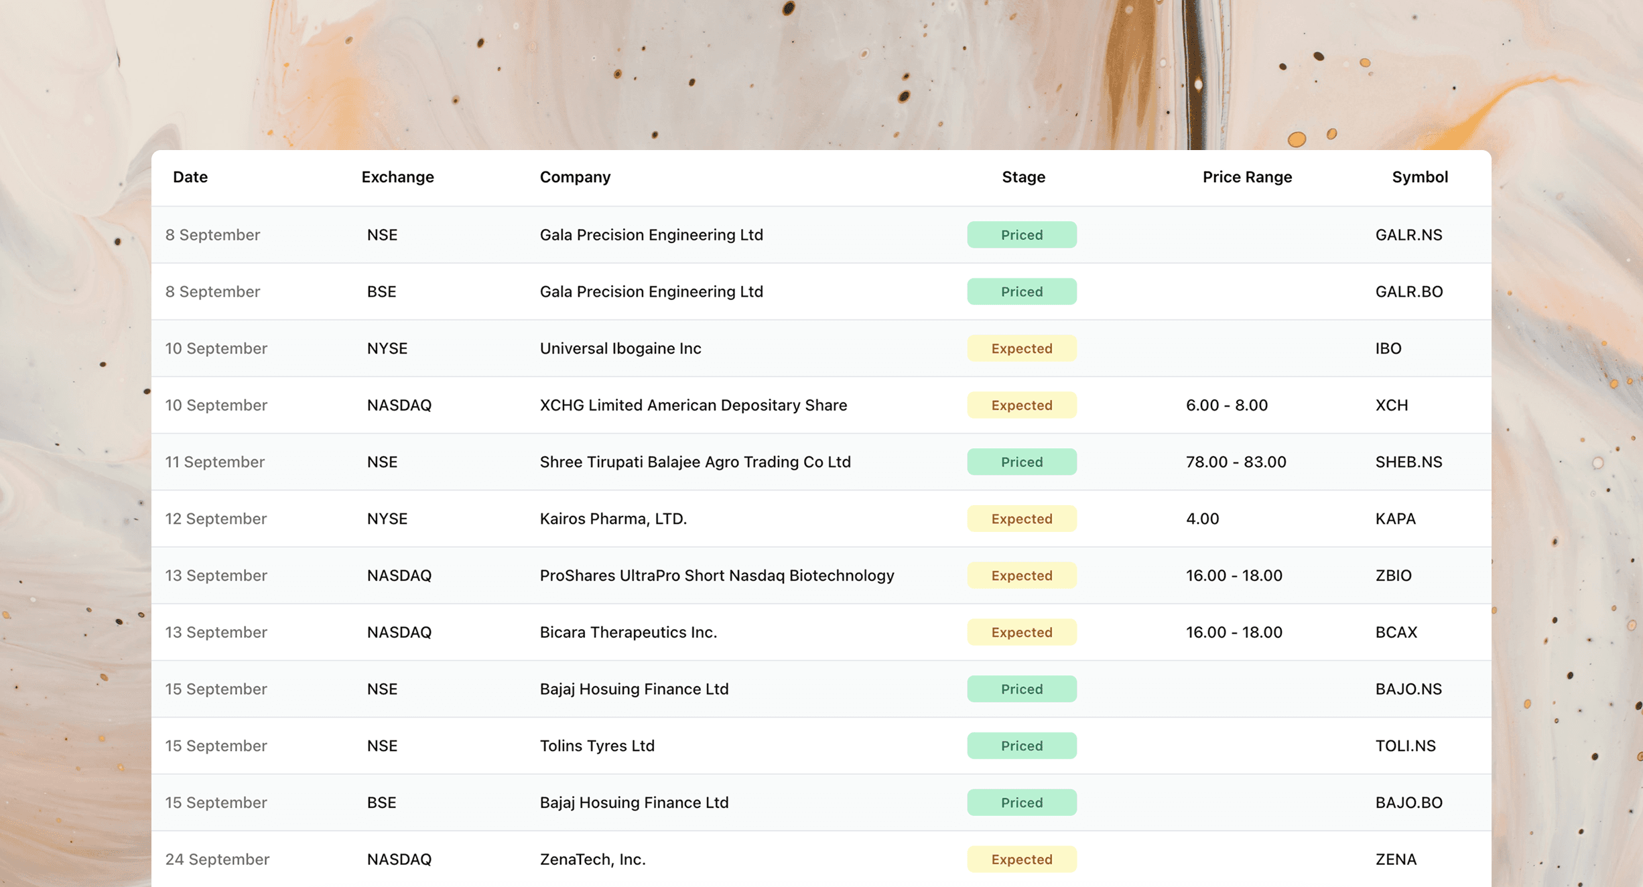Viewport: 1643px width, 887px height.
Task: Open Kairos Pharma, LTD. entry
Action: pos(613,519)
